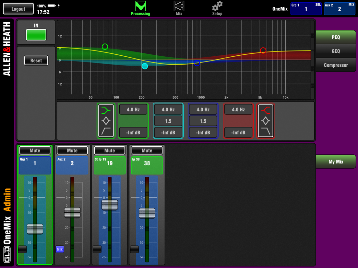Click the OneMix label in top bar
This screenshot has height=268, width=358.
(x=280, y=9)
